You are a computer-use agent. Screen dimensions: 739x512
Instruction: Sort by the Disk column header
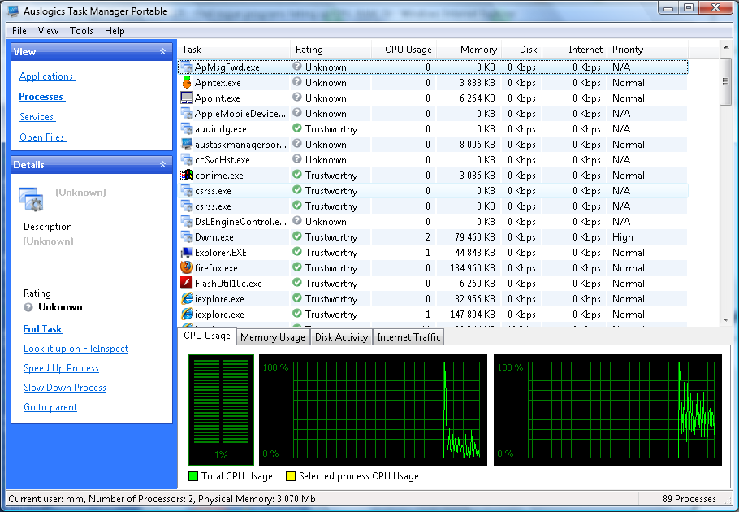click(521, 50)
